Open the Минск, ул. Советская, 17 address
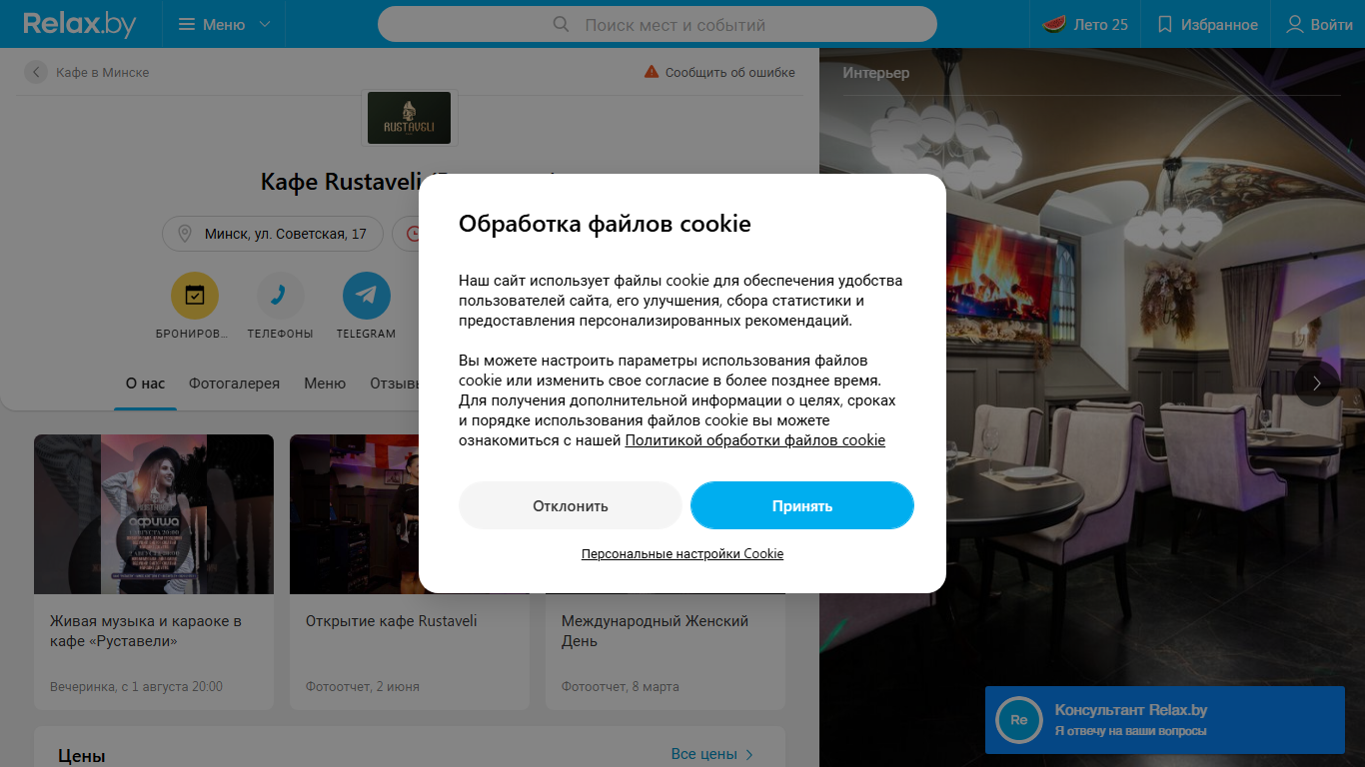The height and width of the screenshot is (767, 1365). pos(286,234)
